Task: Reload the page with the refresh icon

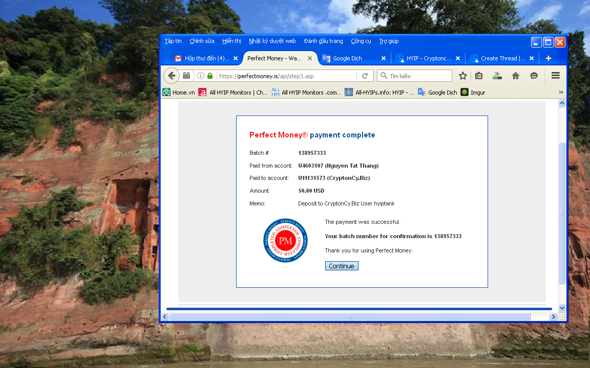Action: (x=365, y=76)
